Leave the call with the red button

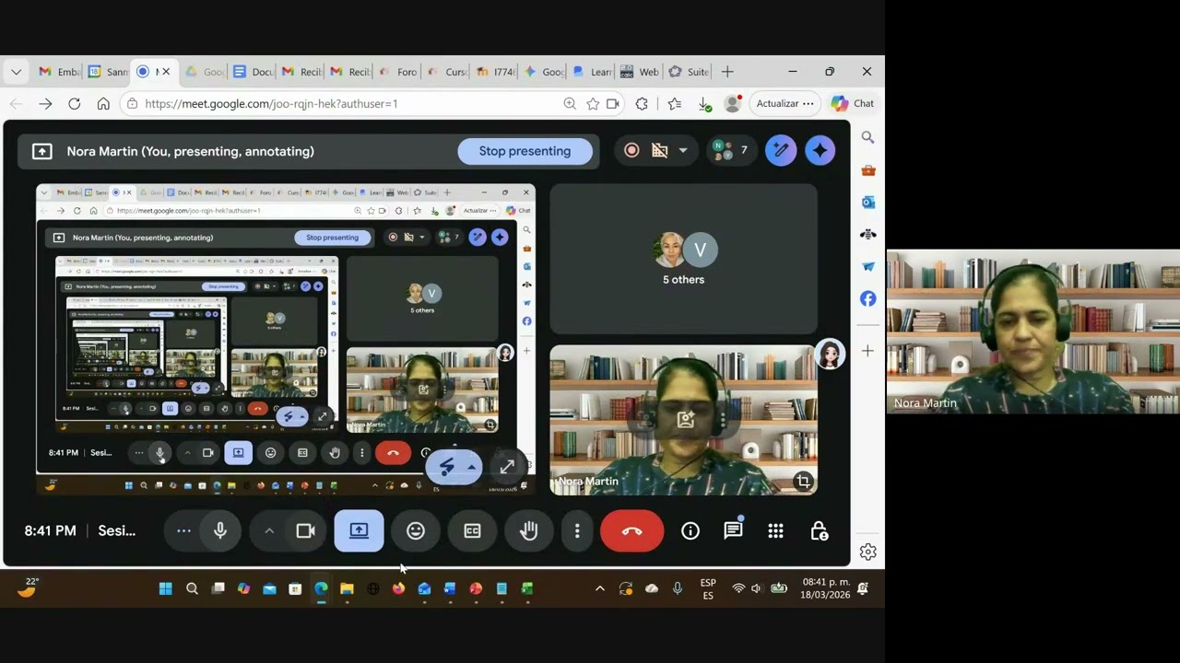pyautogui.click(x=631, y=531)
